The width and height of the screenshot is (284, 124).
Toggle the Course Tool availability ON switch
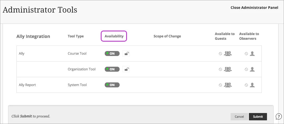coord(112,54)
